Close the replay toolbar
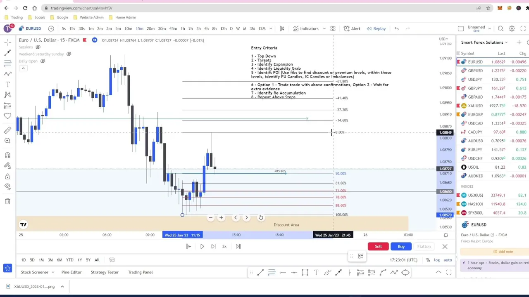 (x=445, y=246)
